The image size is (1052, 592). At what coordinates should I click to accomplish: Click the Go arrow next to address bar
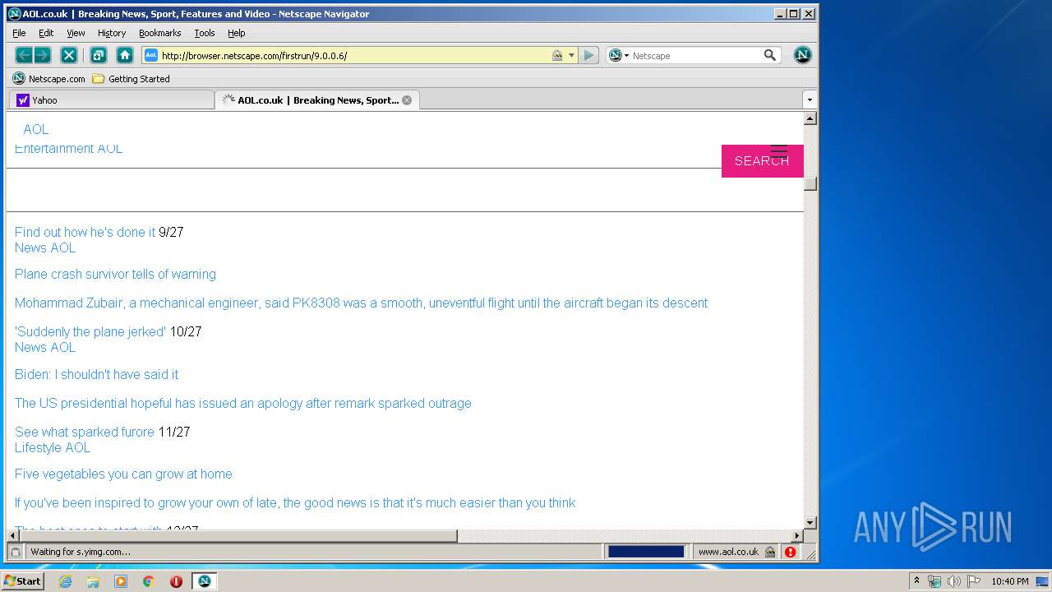point(588,55)
